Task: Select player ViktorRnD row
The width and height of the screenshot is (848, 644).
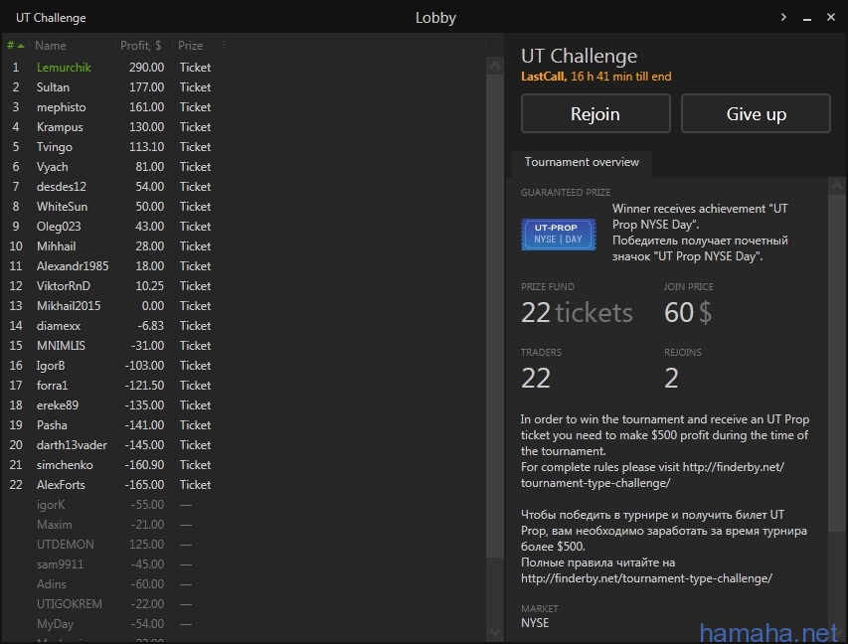Action: tap(245, 286)
